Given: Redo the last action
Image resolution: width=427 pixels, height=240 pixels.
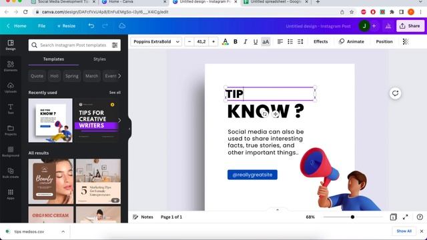Looking at the screenshot, I should tap(105, 26).
